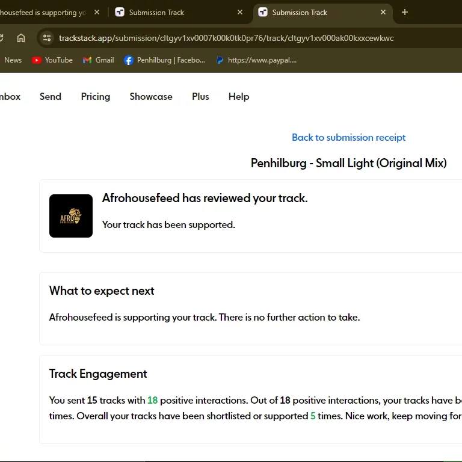462x462 pixels.
Task: Switch to the middle Submission Track tab
Action: click(x=180, y=13)
